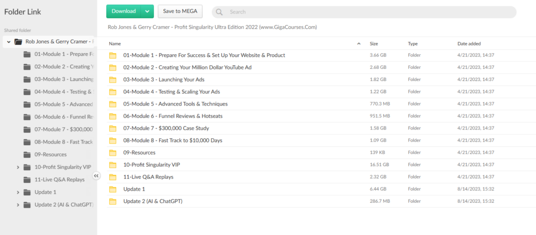The image size is (536, 235).
Task: Click the search magnifier icon
Action: point(219,12)
